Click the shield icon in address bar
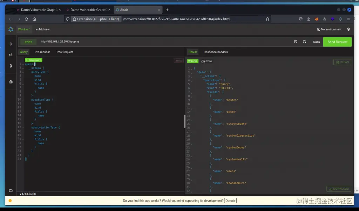The height and width of the screenshot is (211, 359). pyautogui.click(x=68, y=19)
